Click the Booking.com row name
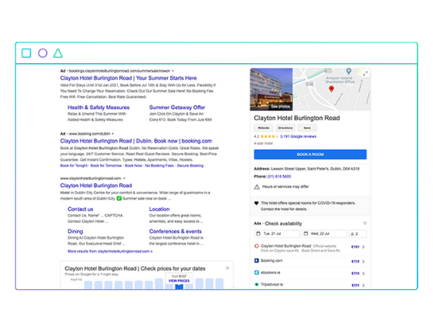Image resolution: width=433 pixels, height=332 pixels. (x=272, y=260)
